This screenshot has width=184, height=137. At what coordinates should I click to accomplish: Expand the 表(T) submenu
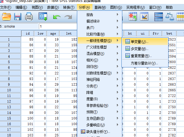[x=99, y=28]
